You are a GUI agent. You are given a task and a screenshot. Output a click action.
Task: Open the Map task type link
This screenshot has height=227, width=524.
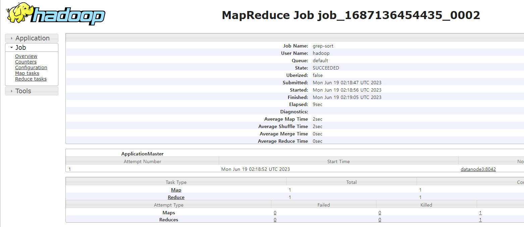[x=176, y=190]
